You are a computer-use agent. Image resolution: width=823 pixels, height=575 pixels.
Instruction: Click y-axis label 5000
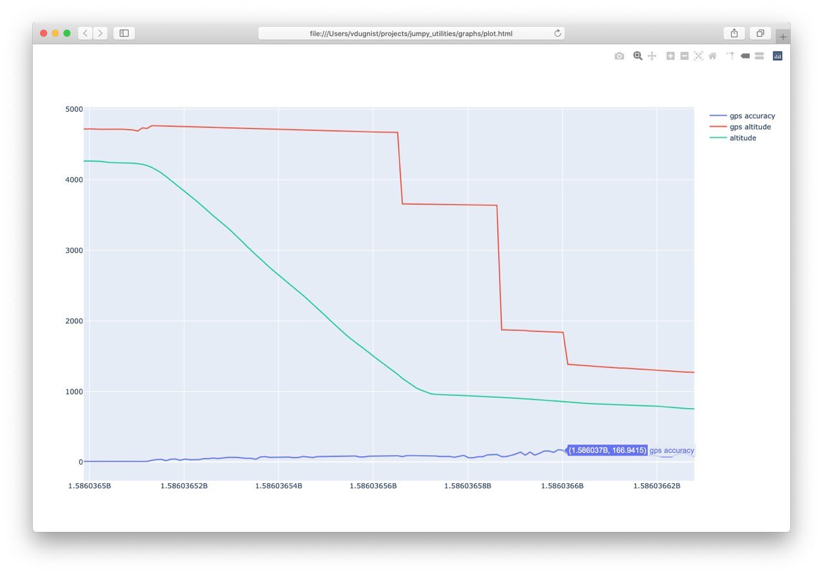click(x=74, y=109)
